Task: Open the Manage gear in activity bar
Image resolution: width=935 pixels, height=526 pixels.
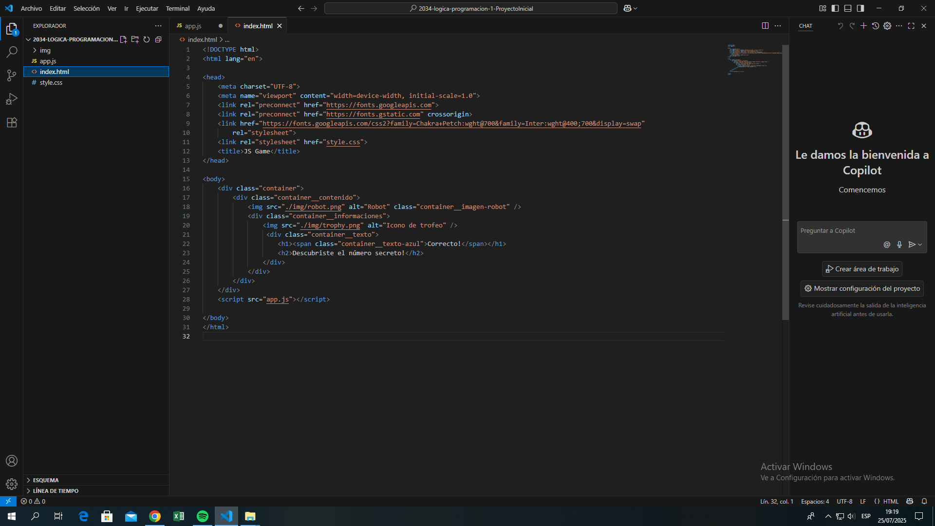Action: 12,484
